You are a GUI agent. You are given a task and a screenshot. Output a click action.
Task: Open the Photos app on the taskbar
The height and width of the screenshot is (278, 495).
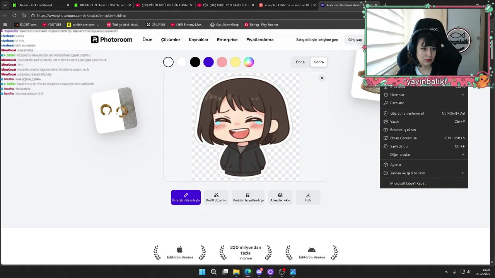tap(293, 272)
